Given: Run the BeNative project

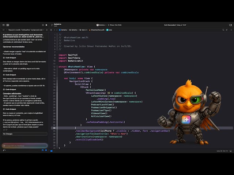Looking at the screenshot, I should coord(46,25).
